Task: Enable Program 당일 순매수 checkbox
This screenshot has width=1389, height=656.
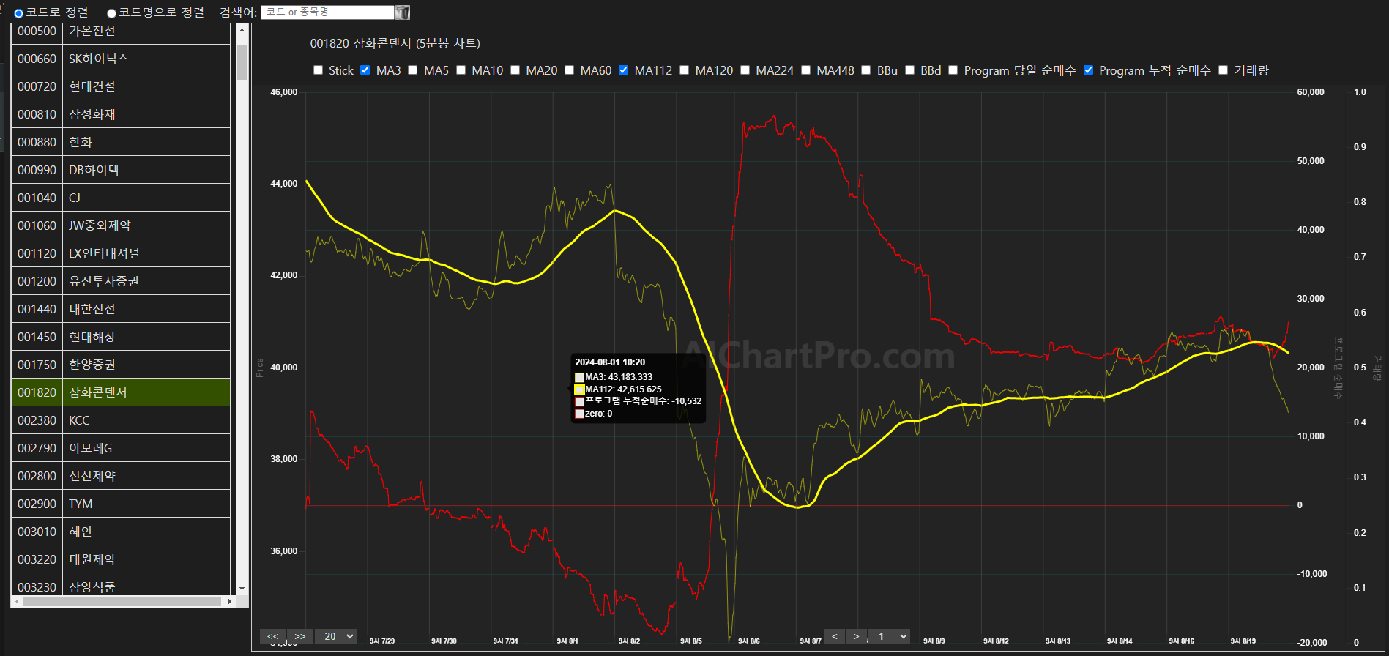Action: (x=953, y=70)
